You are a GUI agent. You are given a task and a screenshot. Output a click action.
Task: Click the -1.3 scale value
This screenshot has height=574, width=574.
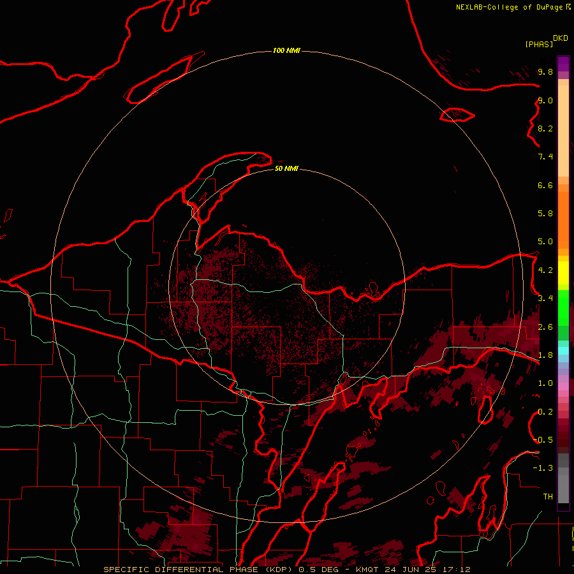pyautogui.click(x=543, y=468)
